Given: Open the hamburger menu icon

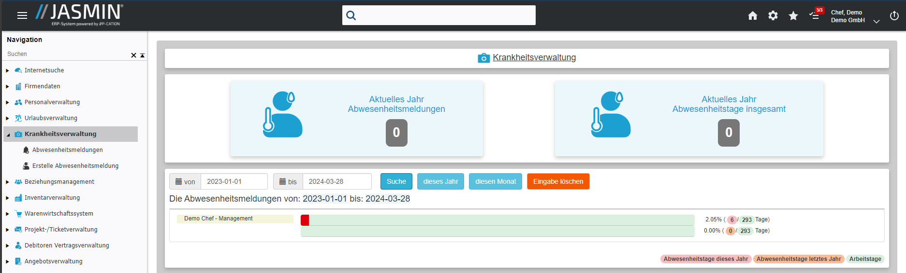Looking at the screenshot, I should coord(22,15).
